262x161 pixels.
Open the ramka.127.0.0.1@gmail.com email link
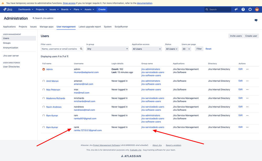(x=88, y=130)
